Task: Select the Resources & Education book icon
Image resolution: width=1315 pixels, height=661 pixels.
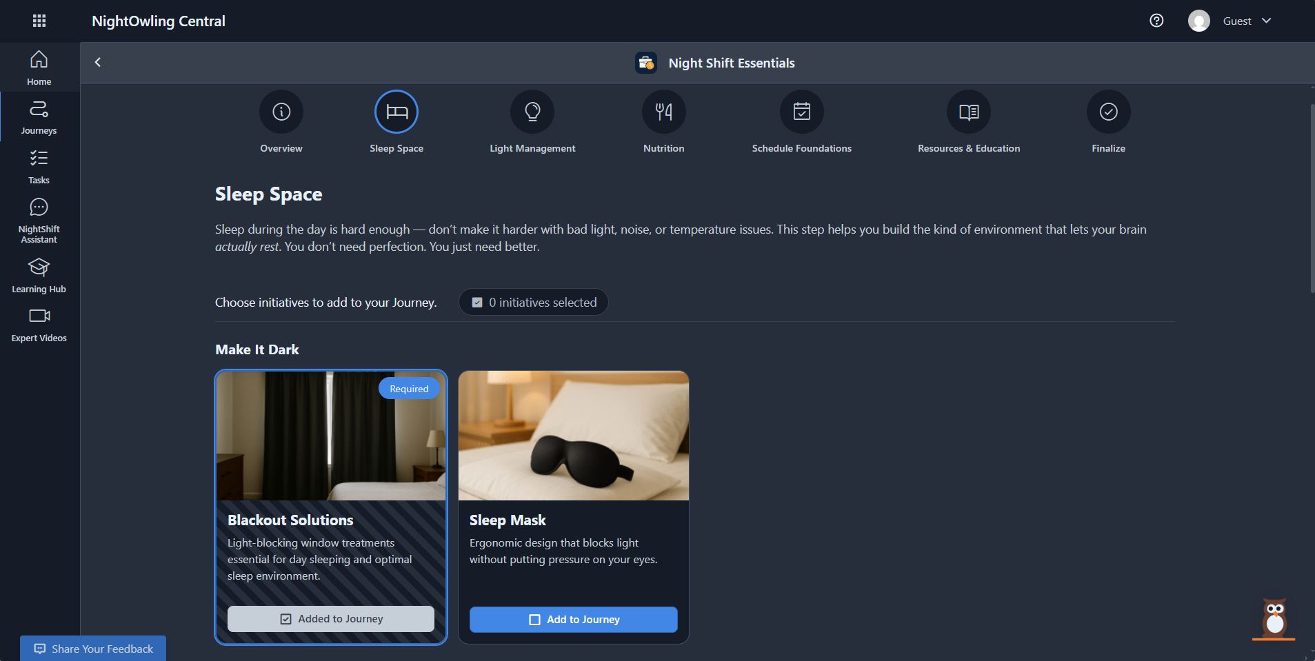Action: point(969,112)
